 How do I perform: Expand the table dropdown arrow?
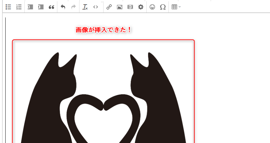coord(180,7)
